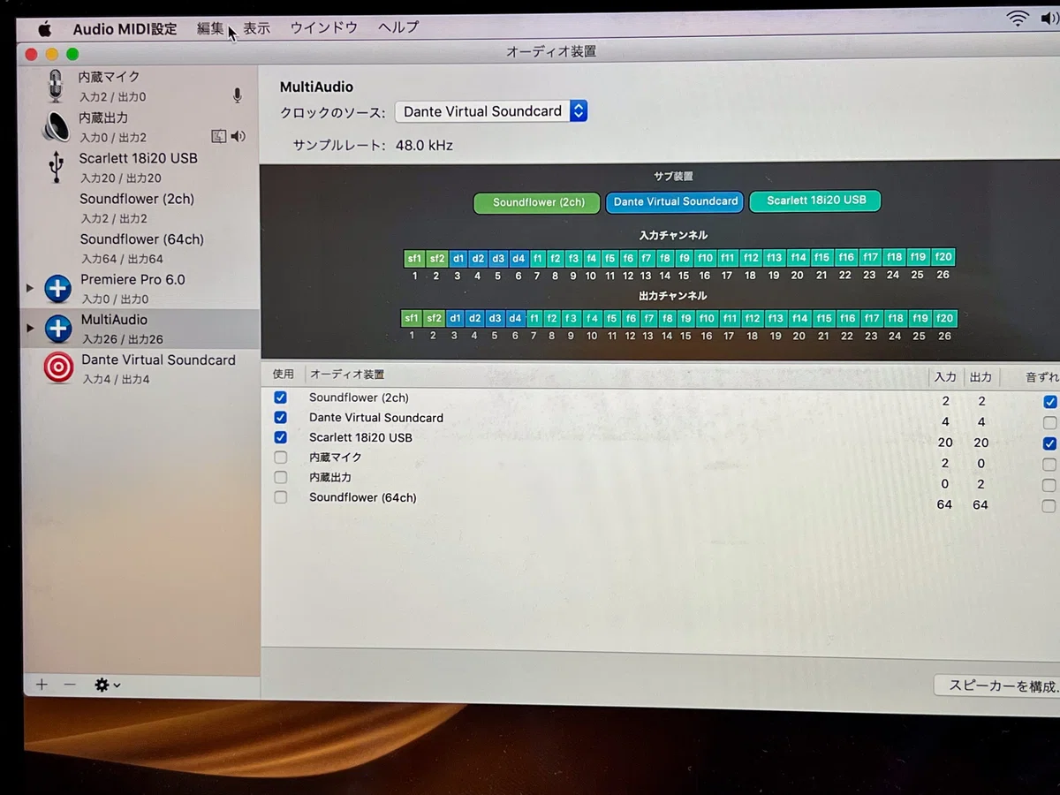
Task: Select the built-in output speaker icon
Action: point(56,127)
